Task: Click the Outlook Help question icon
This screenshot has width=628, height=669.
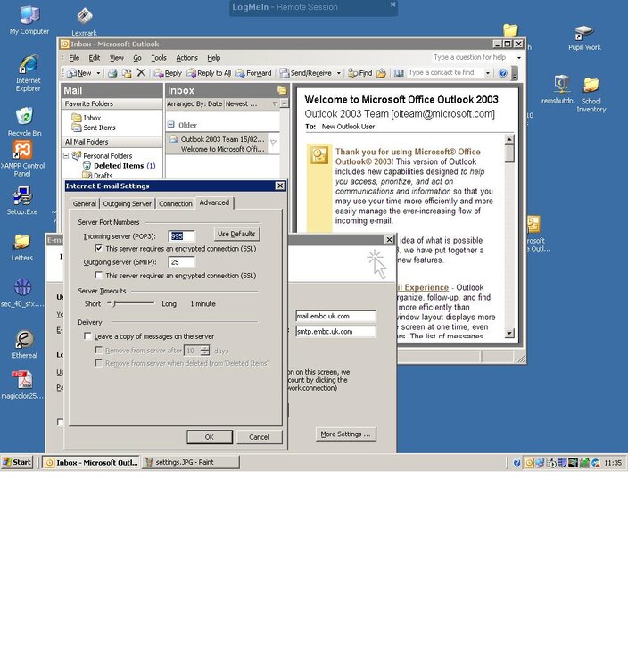Action: pos(502,73)
